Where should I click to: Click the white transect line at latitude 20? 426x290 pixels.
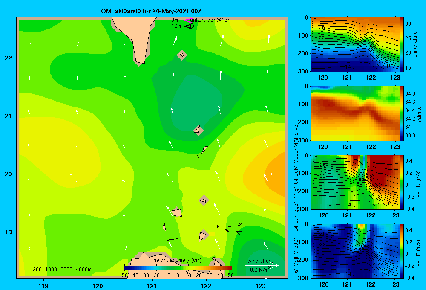(x=171, y=174)
